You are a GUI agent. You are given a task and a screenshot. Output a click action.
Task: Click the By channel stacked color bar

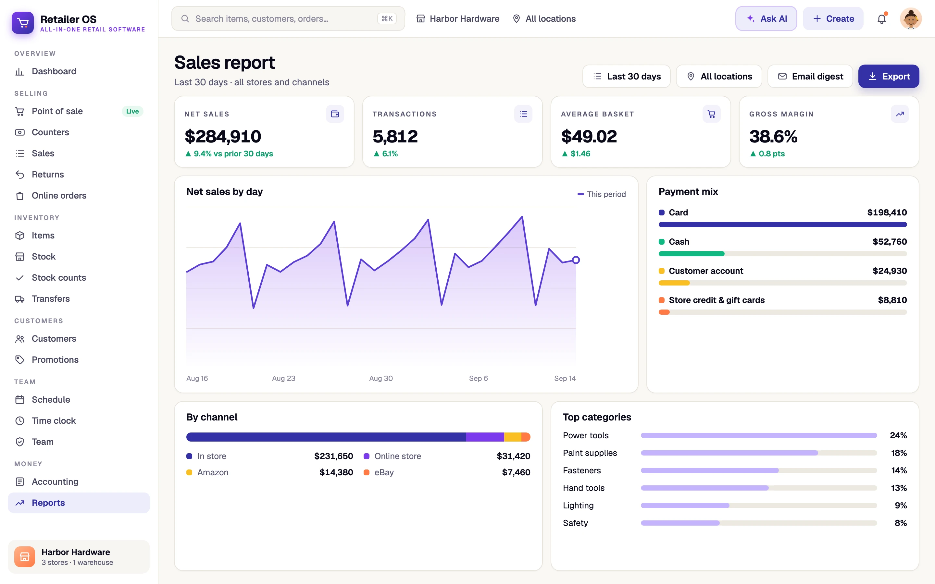click(x=358, y=437)
